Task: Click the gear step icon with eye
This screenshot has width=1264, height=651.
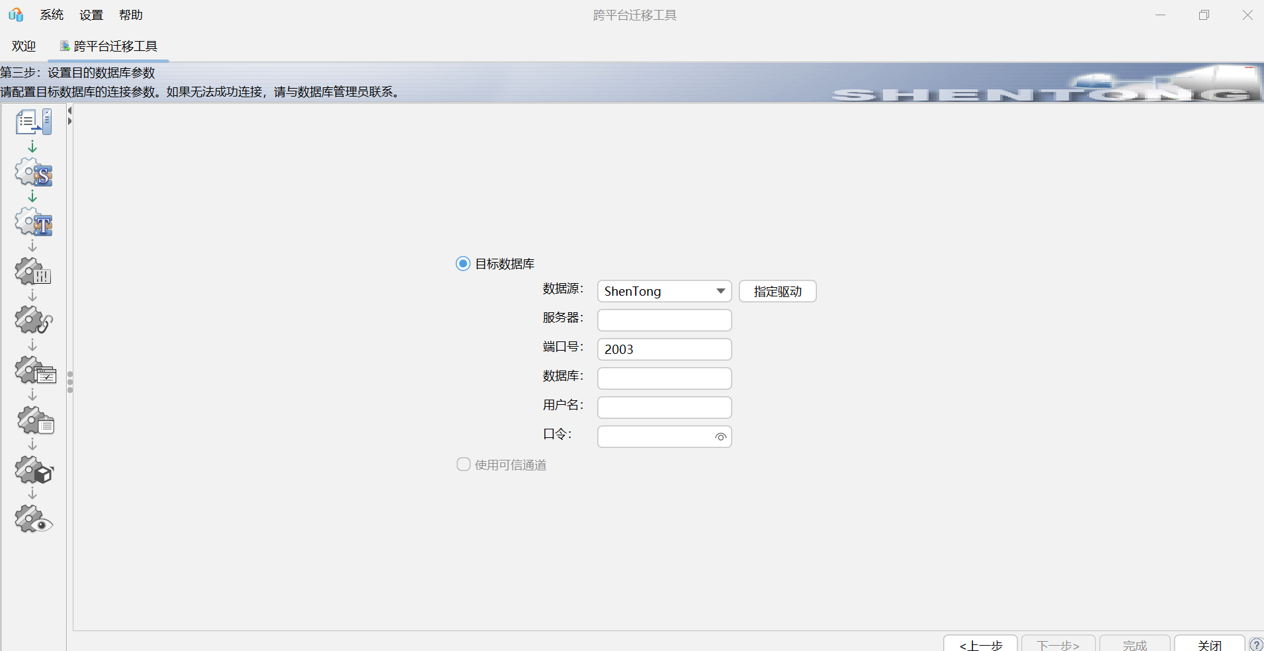Action: click(x=34, y=519)
